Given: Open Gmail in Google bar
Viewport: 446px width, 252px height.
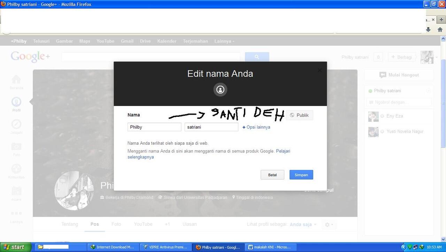Looking at the screenshot, I should coord(127,41).
